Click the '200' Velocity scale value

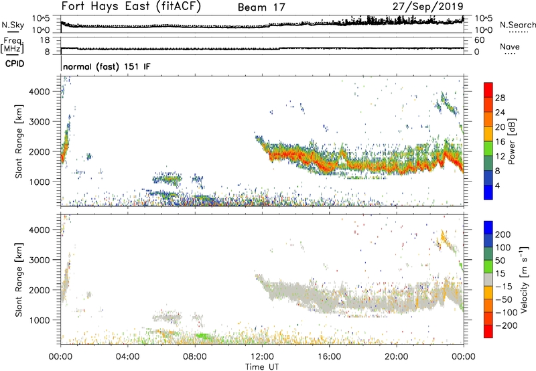[503, 234]
